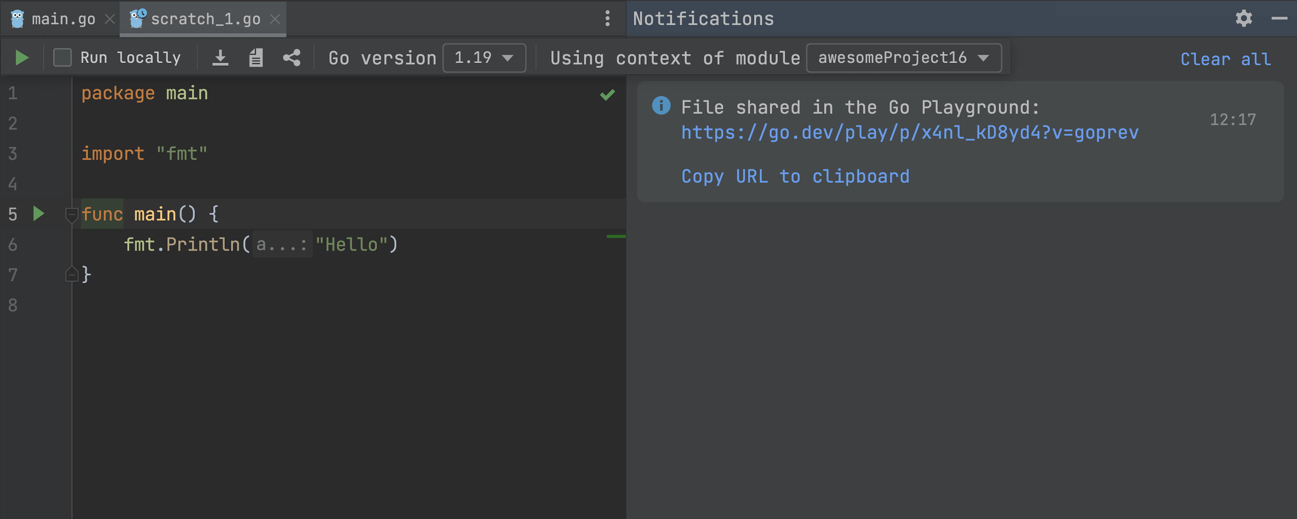
Task: Click Clear all notifications
Action: 1225,59
